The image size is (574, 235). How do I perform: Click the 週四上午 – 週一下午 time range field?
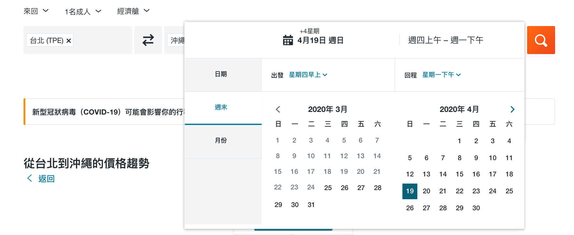[445, 40]
